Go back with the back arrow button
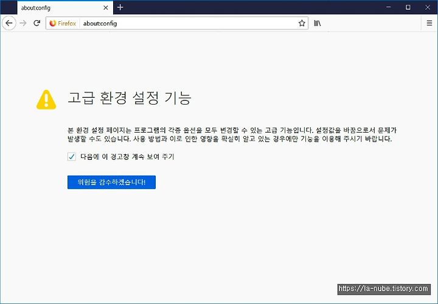The height and width of the screenshot is (304, 438). pos(9,23)
